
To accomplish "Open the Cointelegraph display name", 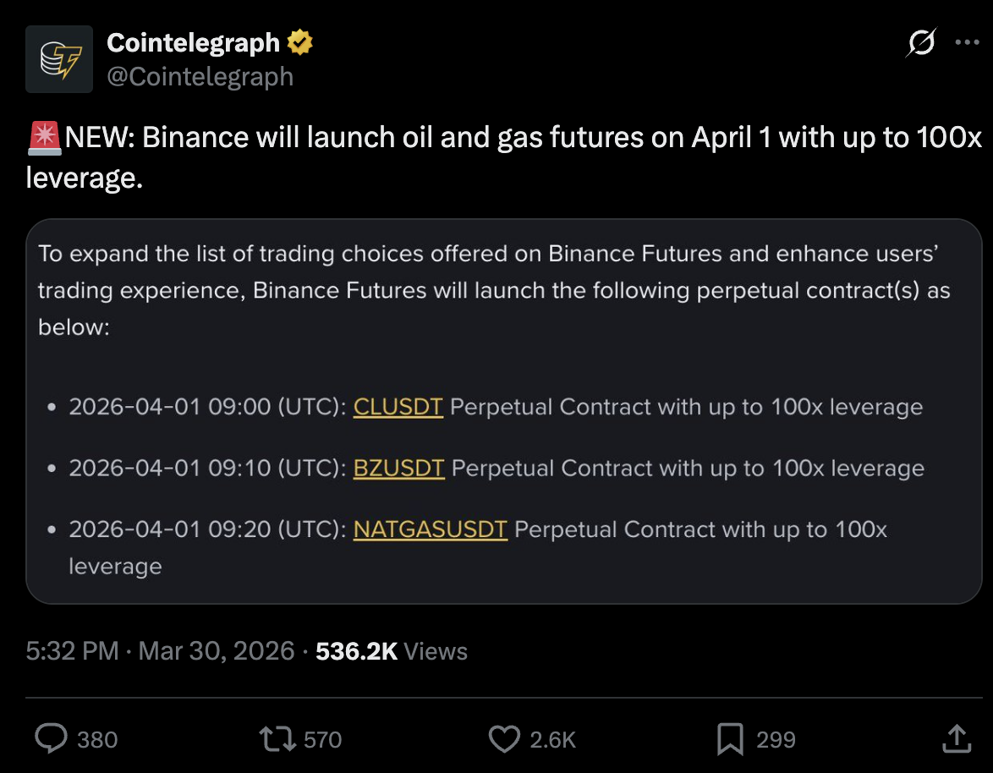I will coord(193,42).
